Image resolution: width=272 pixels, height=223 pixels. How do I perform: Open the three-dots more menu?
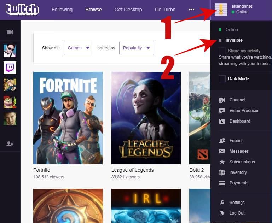coord(192,10)
